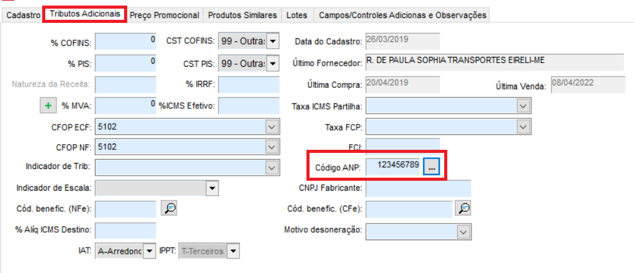Click the CNPJ Fabricante input field
634x273 pixels.
click(418, 188)
